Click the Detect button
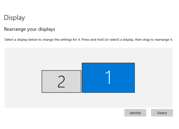 pos(162,113)
